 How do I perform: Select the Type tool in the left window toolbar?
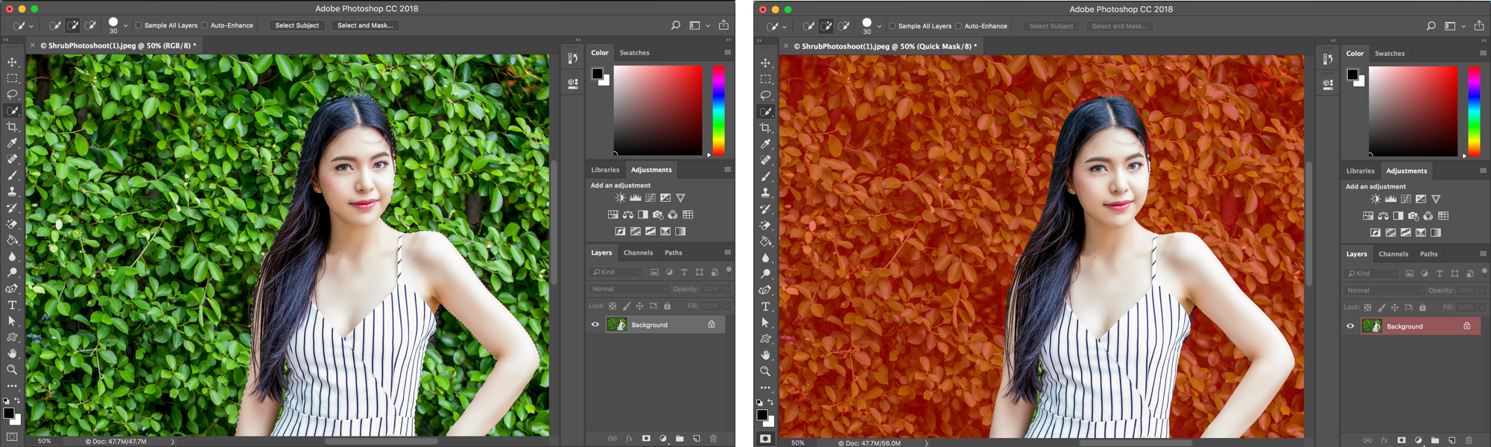pos(13,305)
